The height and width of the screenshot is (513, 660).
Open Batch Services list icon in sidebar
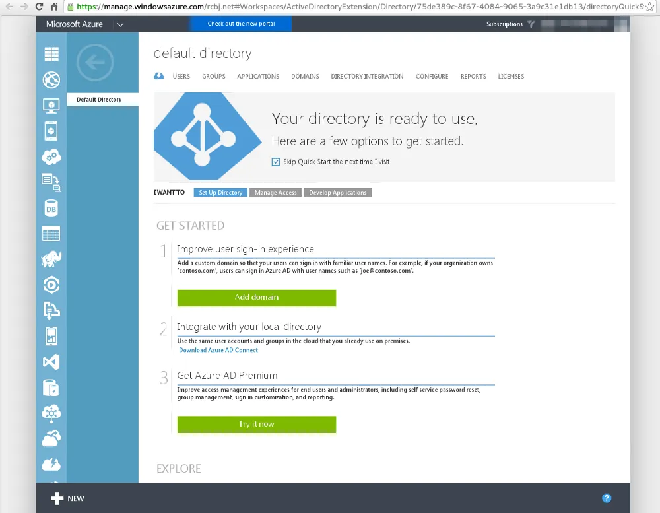51,182
